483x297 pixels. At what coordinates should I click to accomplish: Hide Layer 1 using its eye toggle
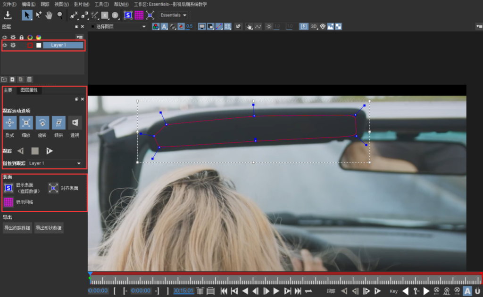[4, 45]
